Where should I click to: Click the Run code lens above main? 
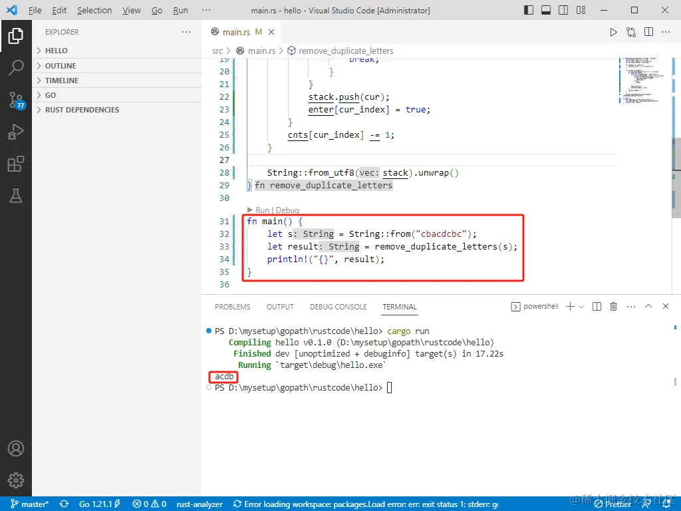(262, 210)
